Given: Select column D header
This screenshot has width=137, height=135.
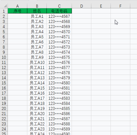Looking at the screenshot, I should click(82, 6).
